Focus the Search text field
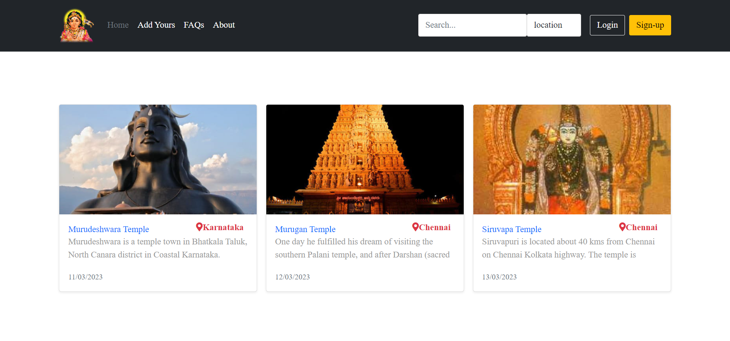 472,25
